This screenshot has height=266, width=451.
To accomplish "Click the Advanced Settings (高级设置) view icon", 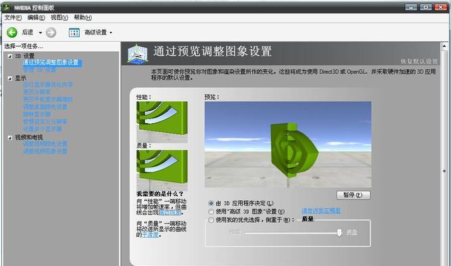I will click(75, 33).
